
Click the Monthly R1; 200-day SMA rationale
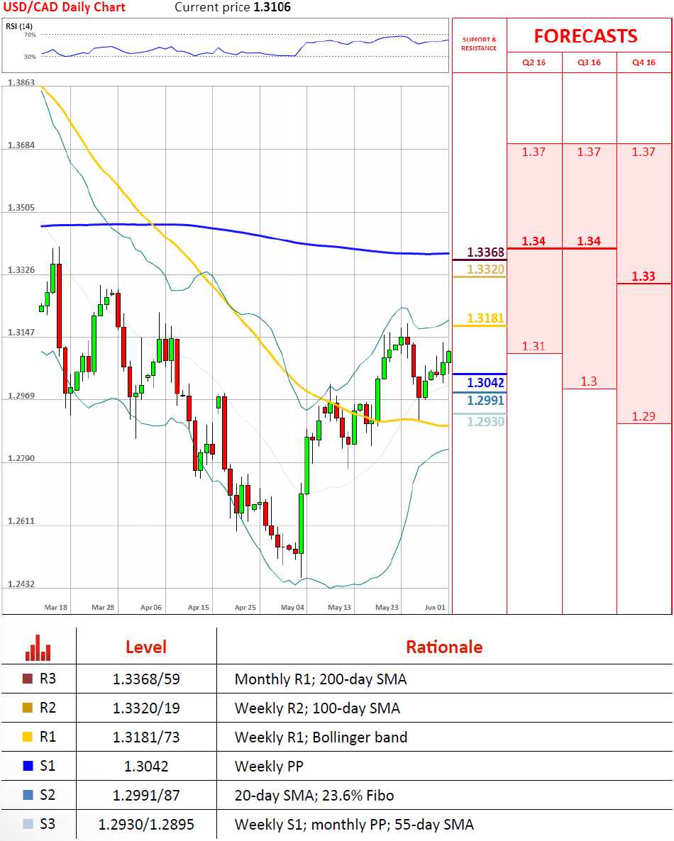321,679
